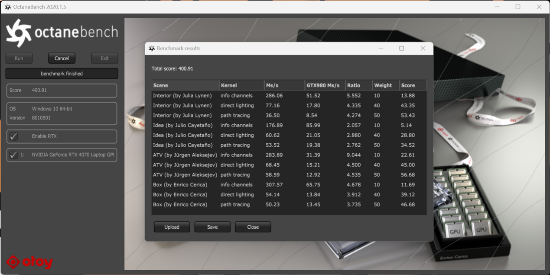Click the Exit button
550x275 pixels.
pos(104,58)
